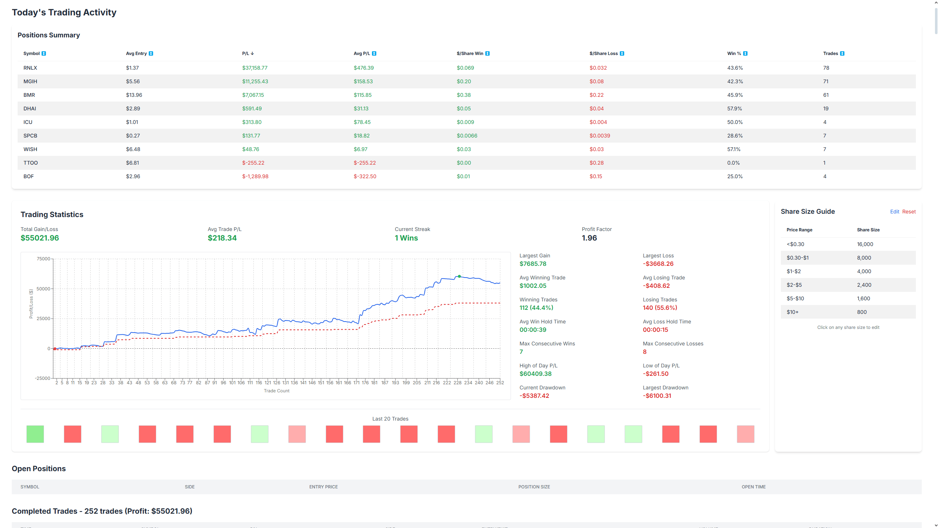Click the SYMBOL header in Open Positions
This screenshot has width=939, height=528.
coord(30,487)
